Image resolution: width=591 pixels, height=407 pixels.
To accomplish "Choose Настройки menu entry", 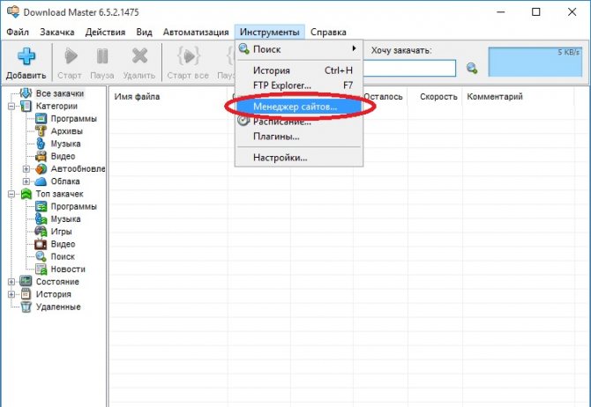I will tap(299, 158).
